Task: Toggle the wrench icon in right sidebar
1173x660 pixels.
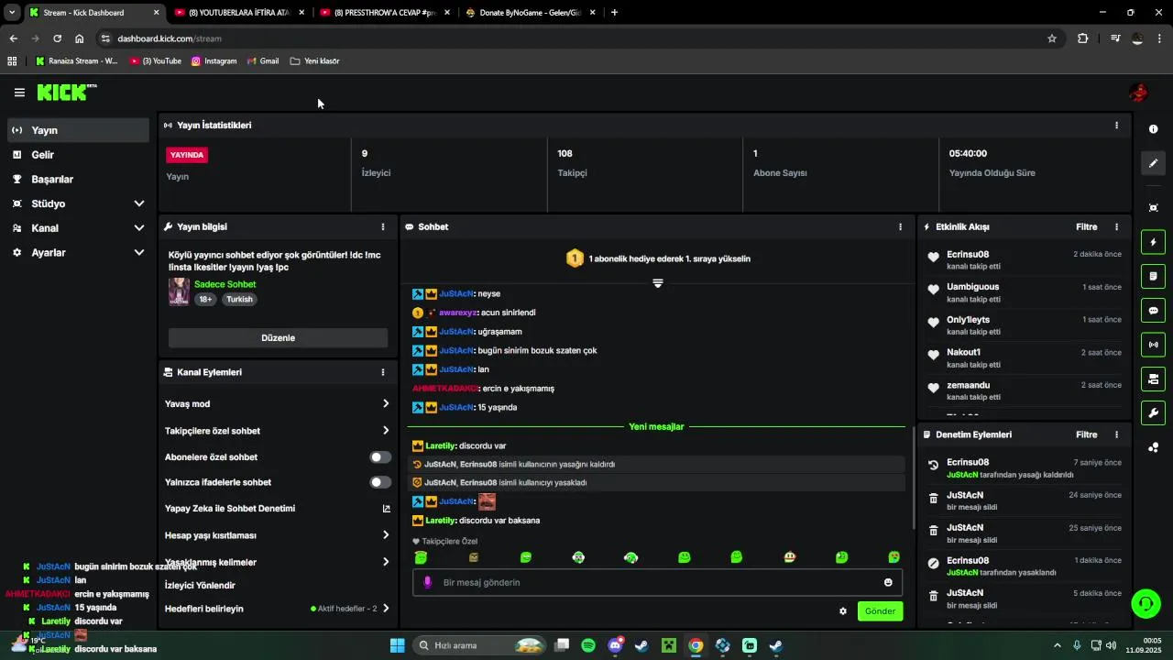Action: click(1153, 412)
